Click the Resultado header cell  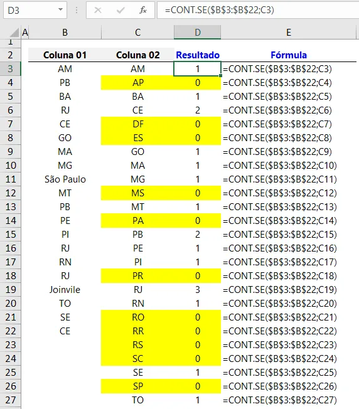pos(198,55)
